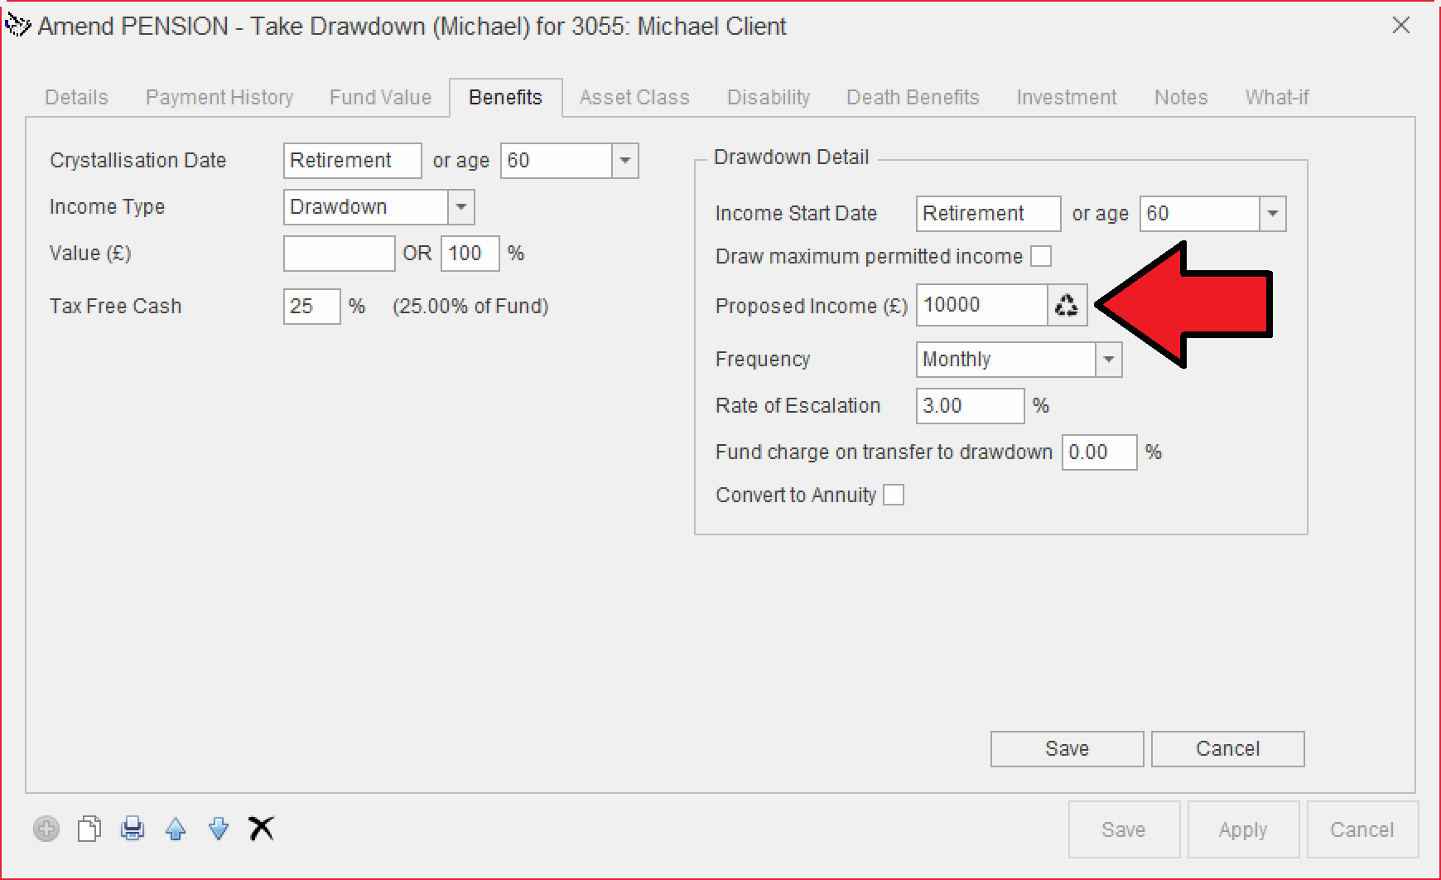Click the Apply button
The image size is (1441, 880).
tap(1243, 829)
